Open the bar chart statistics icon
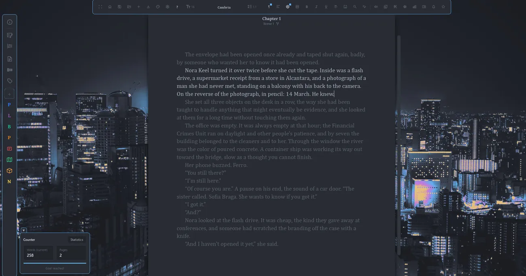Screen dimensions: 526x276 [x=414, y=7]
